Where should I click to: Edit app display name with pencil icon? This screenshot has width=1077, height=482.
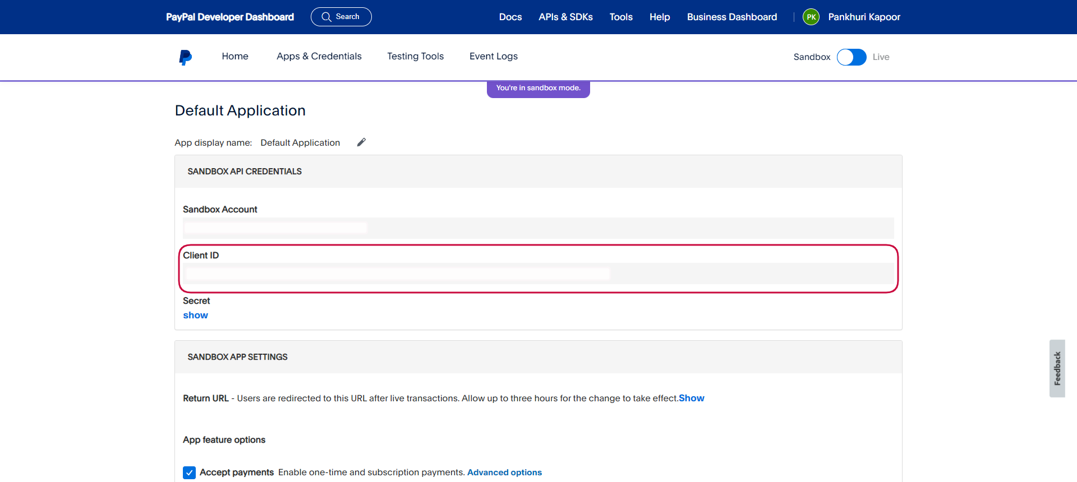pos(361,142)
